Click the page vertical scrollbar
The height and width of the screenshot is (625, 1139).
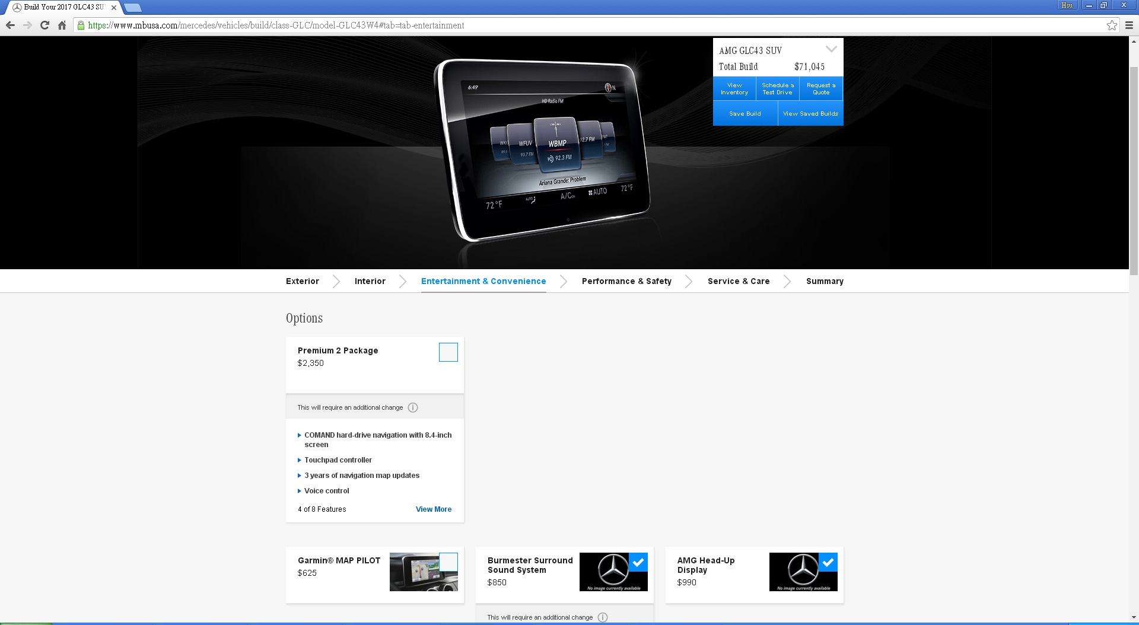pyautogui.click(x=1134, y=171)
